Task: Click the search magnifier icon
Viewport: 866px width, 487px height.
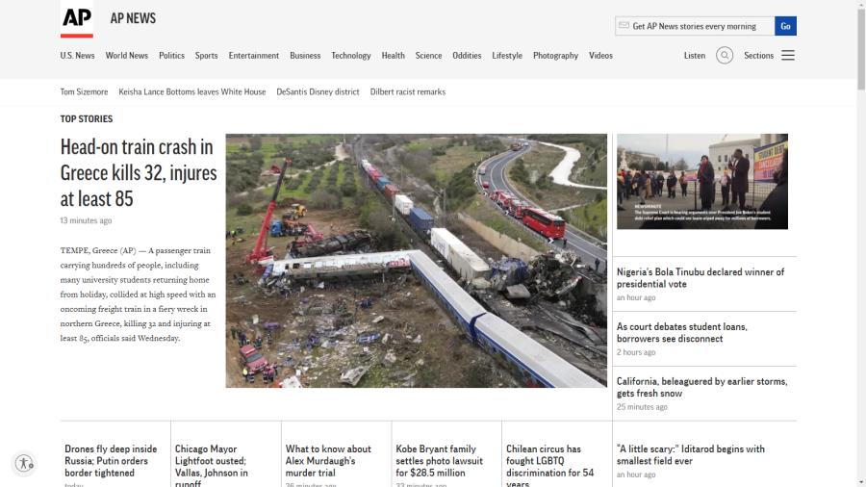Action: click(x=725, y=55)
